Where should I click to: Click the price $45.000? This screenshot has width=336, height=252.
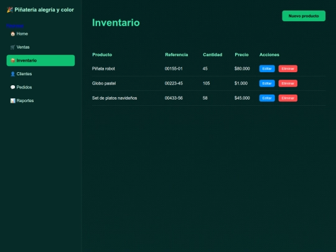(x=242, y=98)
